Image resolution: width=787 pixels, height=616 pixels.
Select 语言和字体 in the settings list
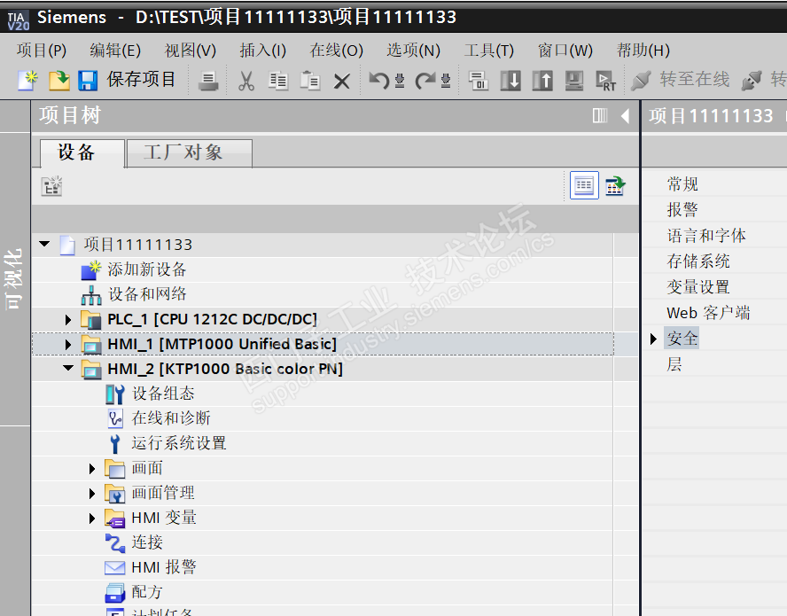tap(706, 236)
